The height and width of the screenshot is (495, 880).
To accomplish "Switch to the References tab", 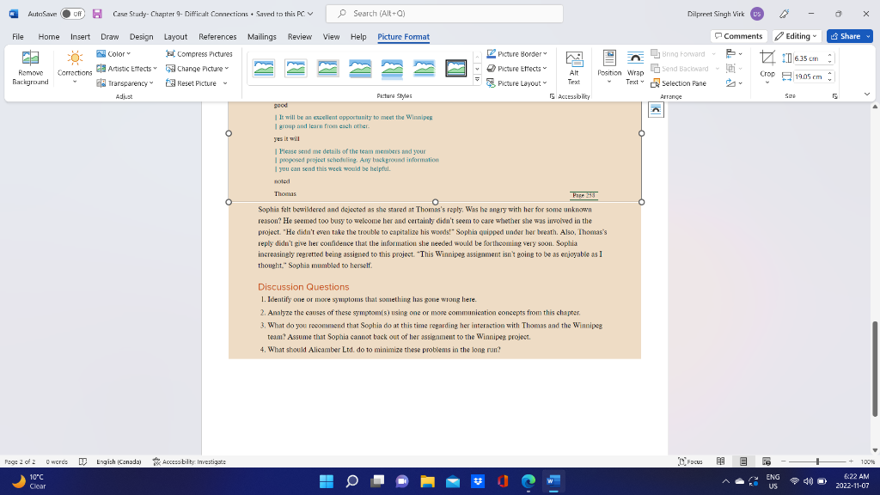I will click(x=217, y=36).
